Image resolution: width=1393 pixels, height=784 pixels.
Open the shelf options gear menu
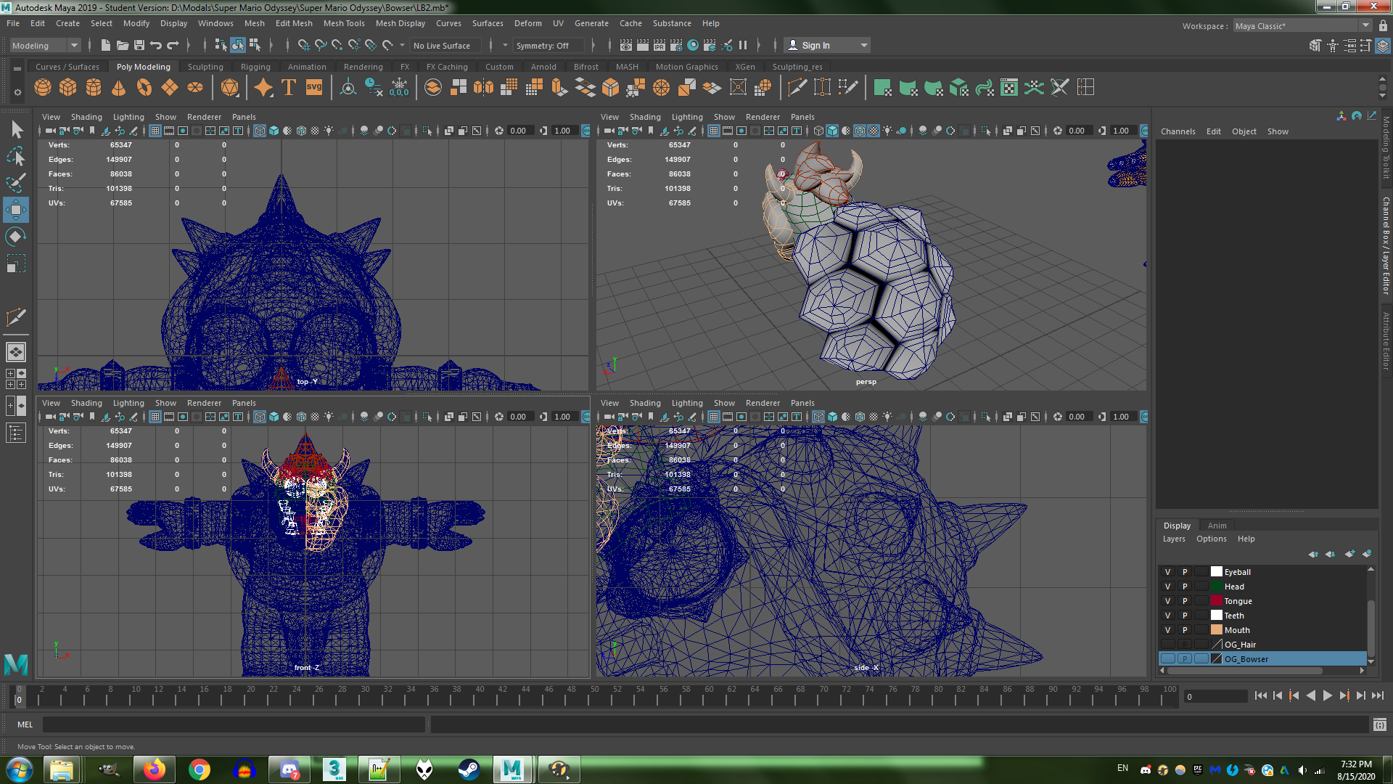17,92
